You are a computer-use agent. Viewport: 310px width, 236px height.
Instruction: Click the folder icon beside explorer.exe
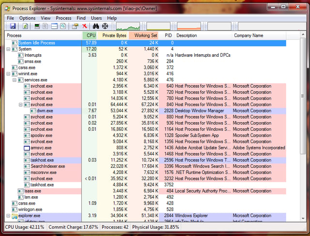(x=15, y=216)
